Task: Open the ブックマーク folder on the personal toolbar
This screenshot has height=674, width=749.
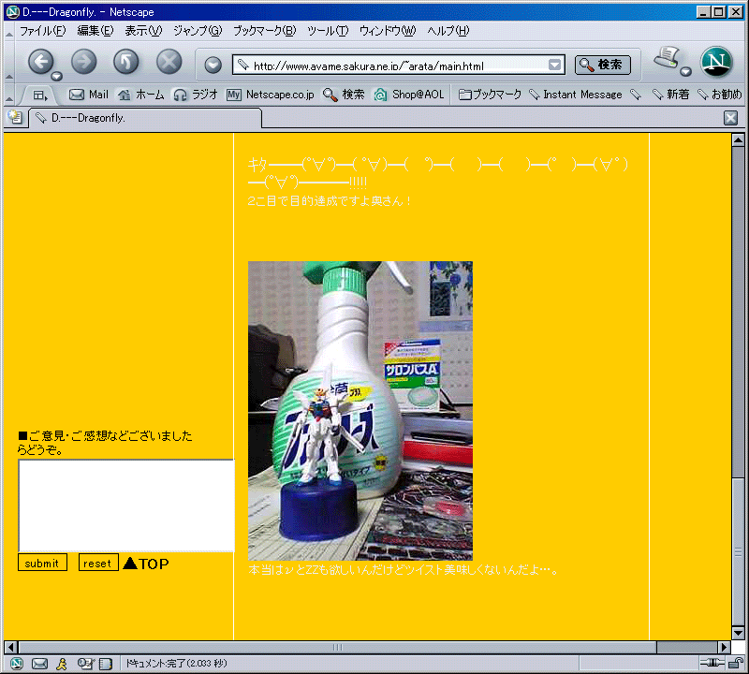Action: coord(490,95)
